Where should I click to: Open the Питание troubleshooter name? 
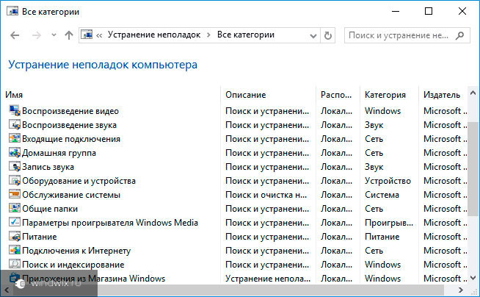pyautogui.click(x=39, y=237)
